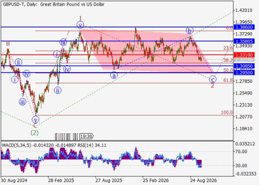259x185 pixels.
Task: Click the 70.00 RSI level label
Action: 241,151
